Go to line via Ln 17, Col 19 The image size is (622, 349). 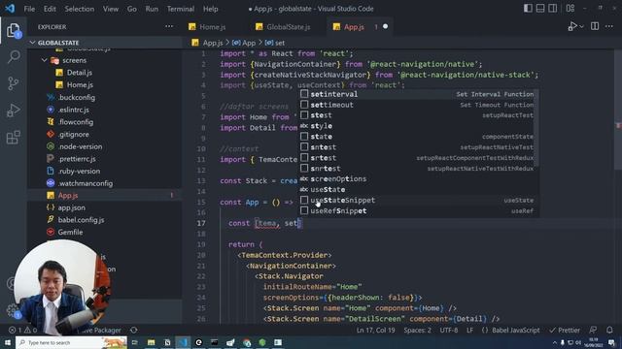[375, 330]
